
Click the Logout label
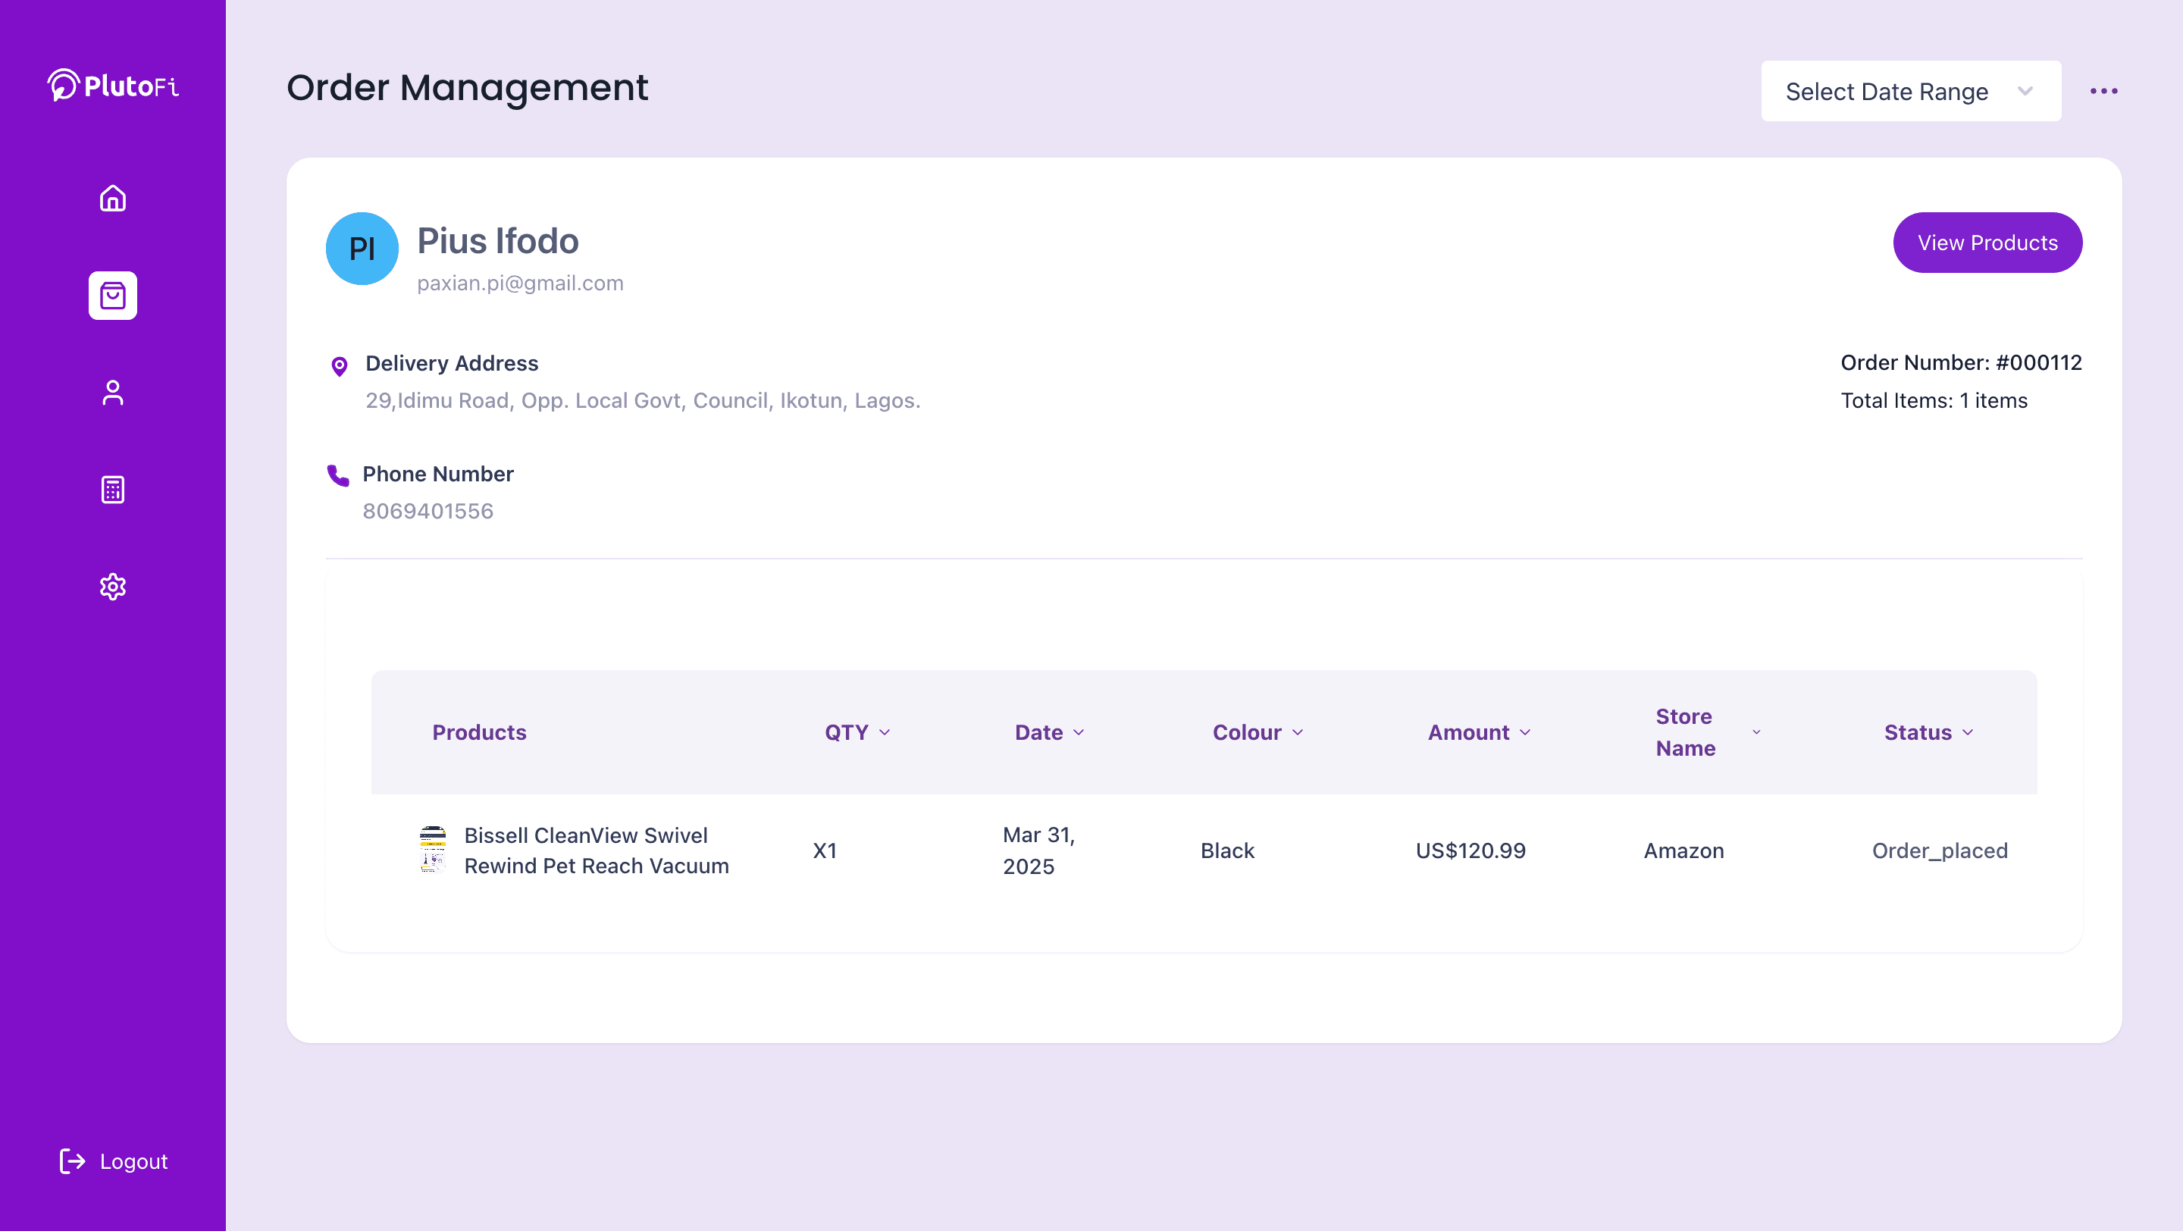tap(134, 1161)
